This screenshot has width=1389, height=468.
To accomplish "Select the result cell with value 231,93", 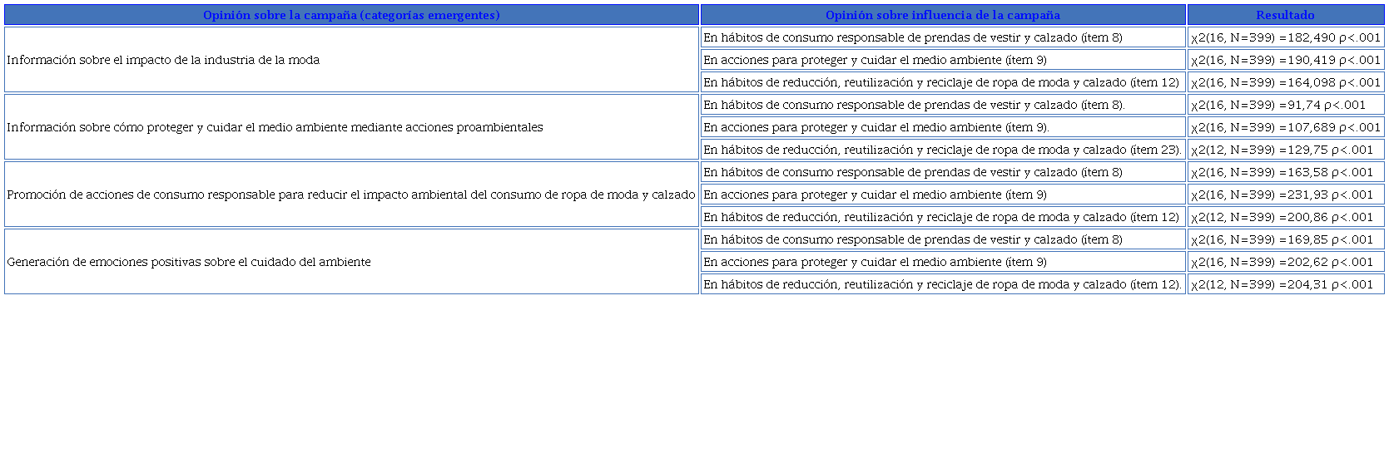I will point(1282,195).
